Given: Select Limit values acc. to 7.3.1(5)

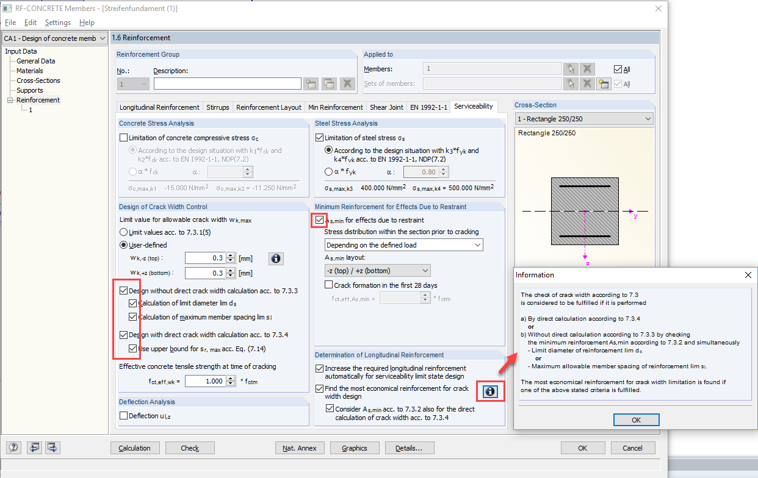Looking at the screenshot, I should pyautogui.click(x=124, y=232).
